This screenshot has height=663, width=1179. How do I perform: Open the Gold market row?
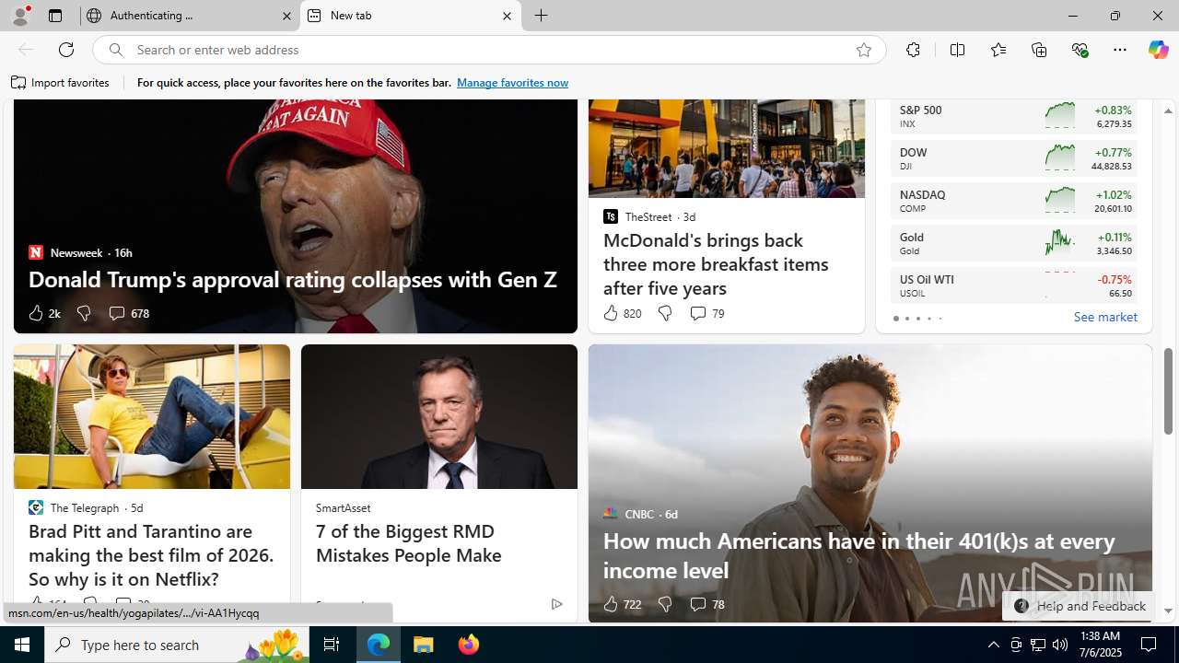[1014, 243]
